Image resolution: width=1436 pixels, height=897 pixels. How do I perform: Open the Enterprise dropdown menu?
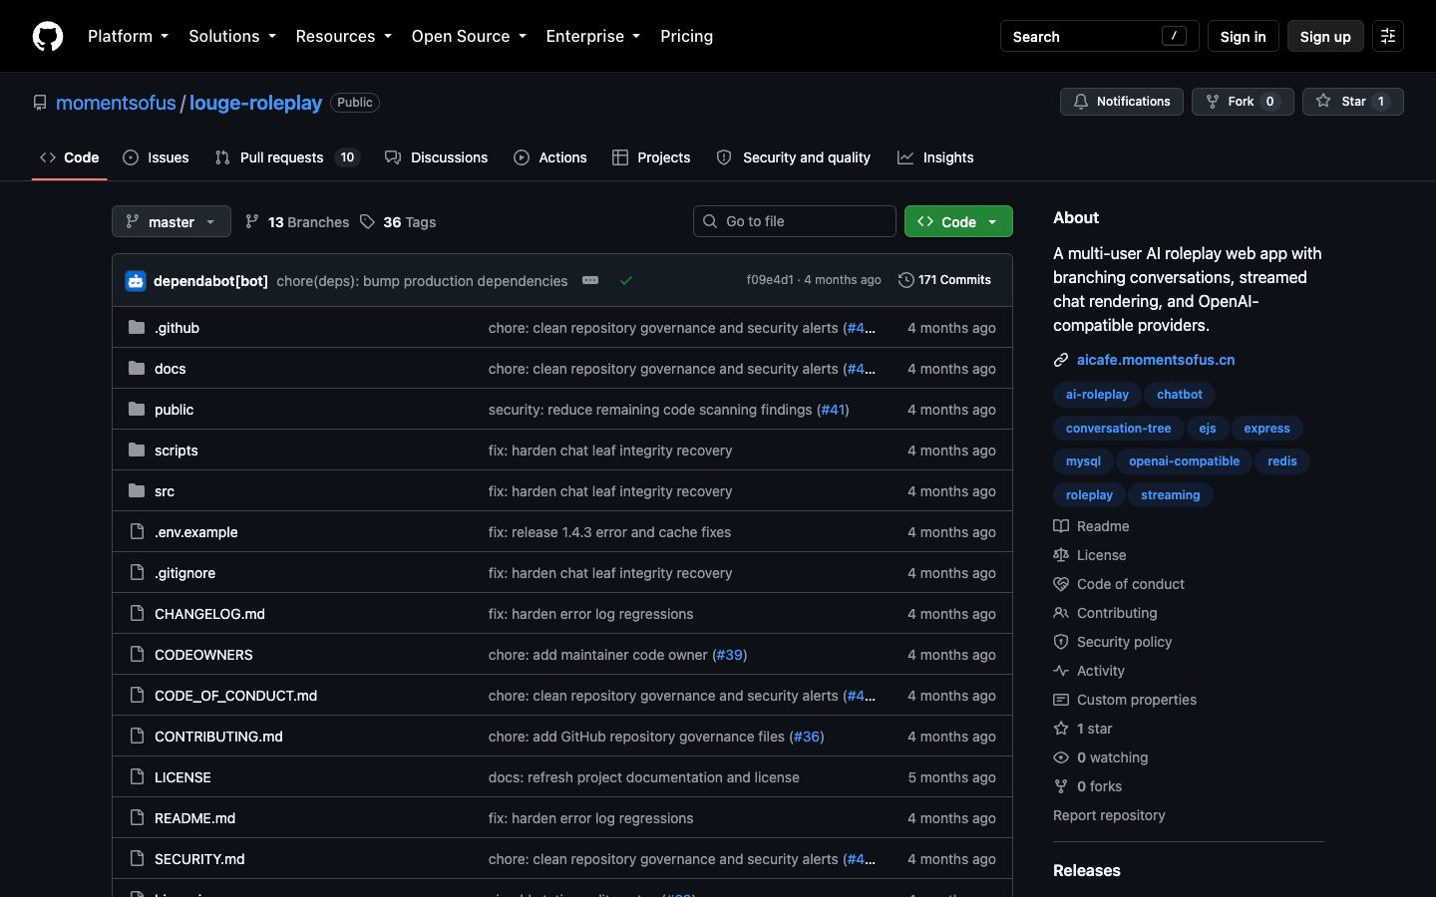click(x=592, y=36)
